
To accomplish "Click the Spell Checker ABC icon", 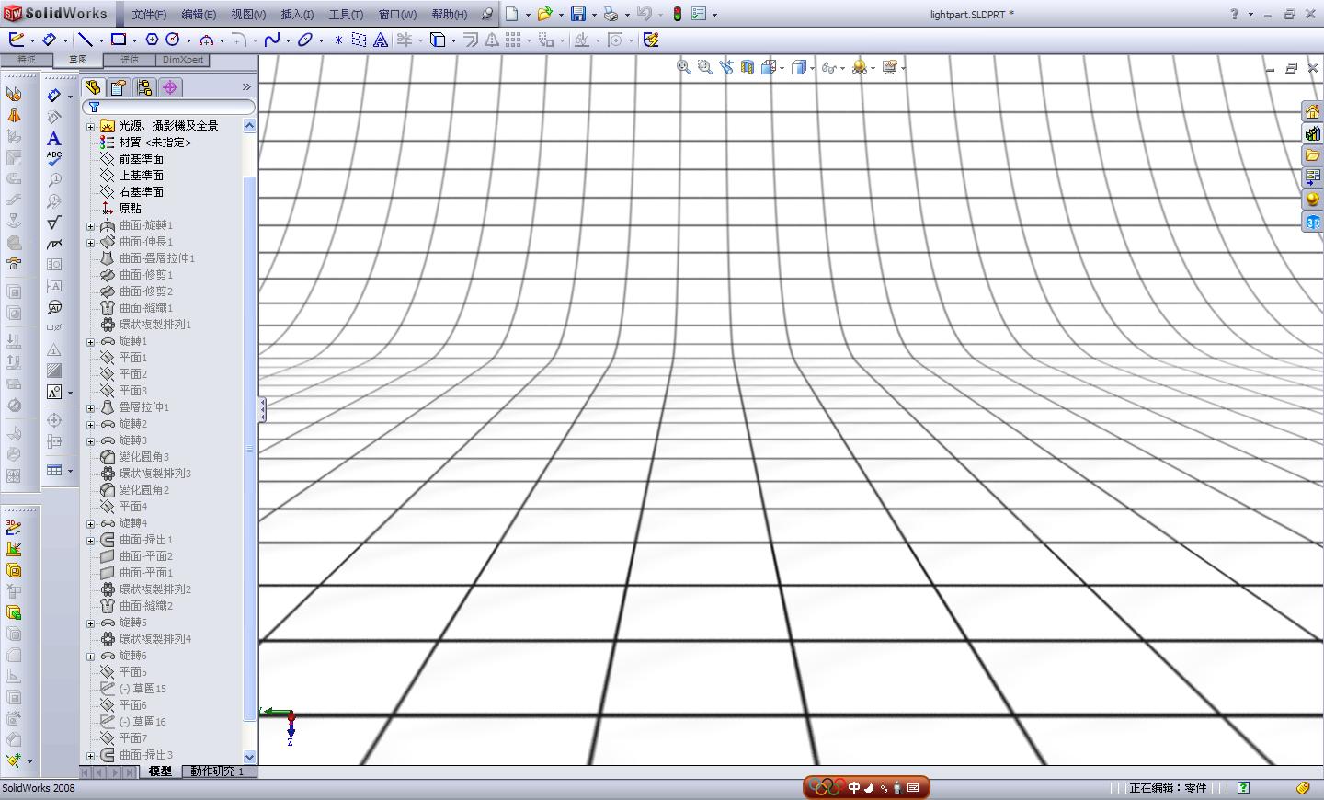I will click(54, 158).
